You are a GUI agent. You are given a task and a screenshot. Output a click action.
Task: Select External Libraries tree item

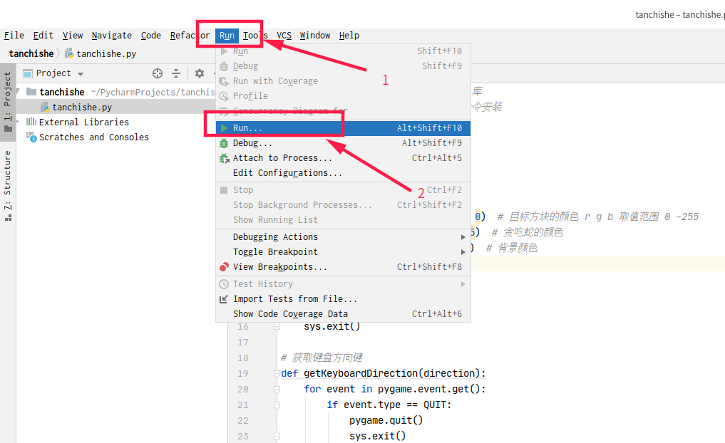click(x=83, y=122)
